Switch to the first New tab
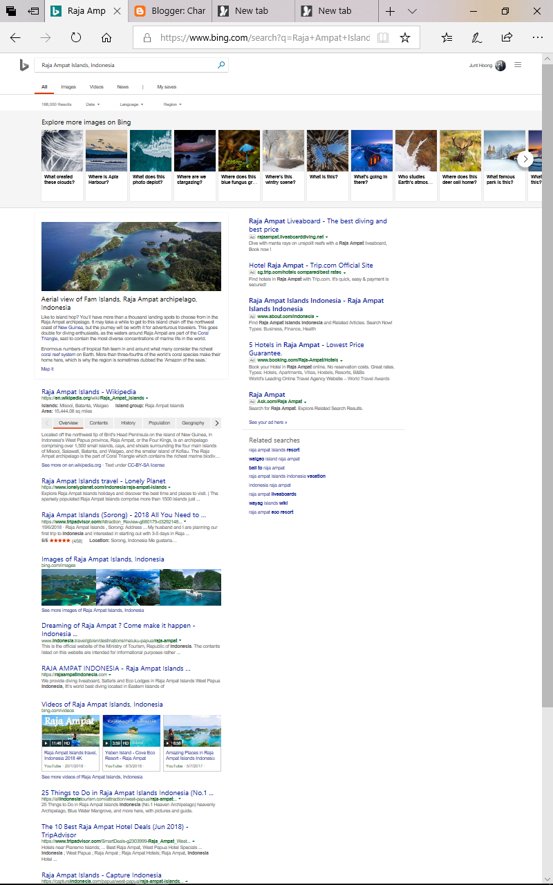Viewport: 553px width, 885px height. coord(252,11)
